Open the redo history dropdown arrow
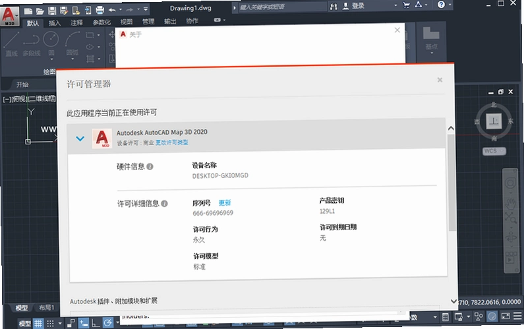Screen dimensions: 524x329 click(138, 10)
